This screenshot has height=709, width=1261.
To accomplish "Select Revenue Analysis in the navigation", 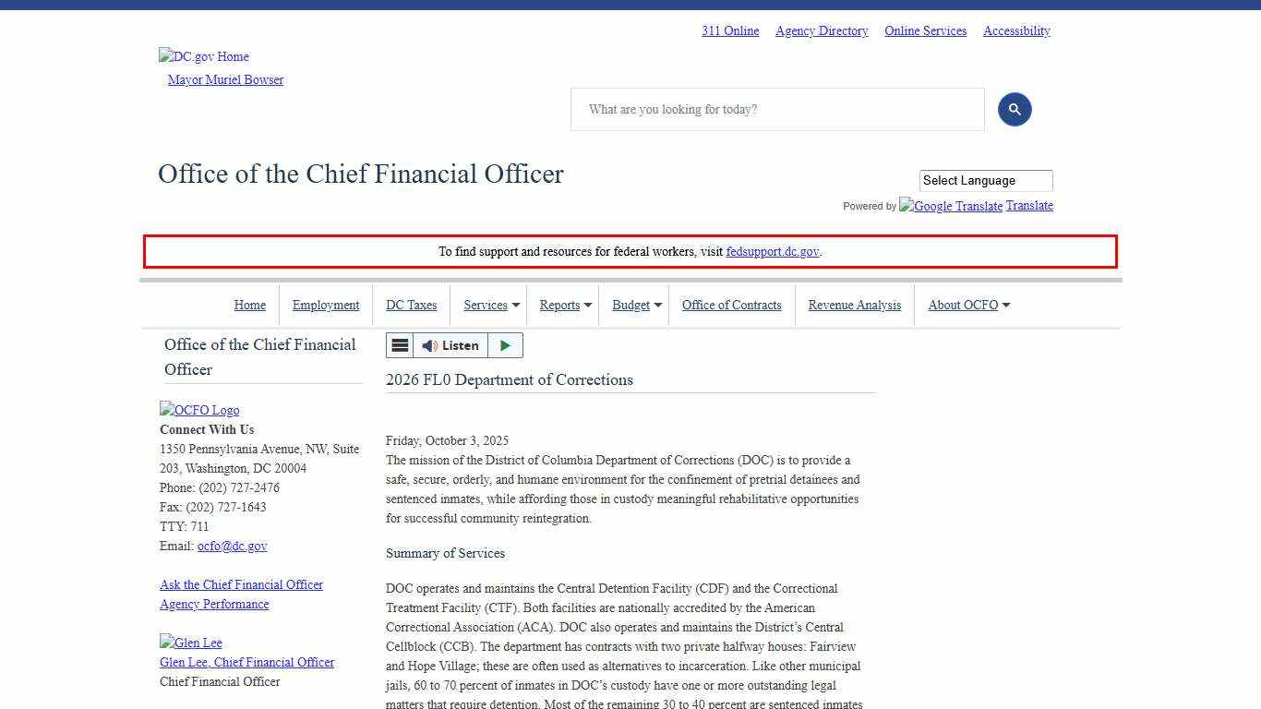I will pos(855,306).
